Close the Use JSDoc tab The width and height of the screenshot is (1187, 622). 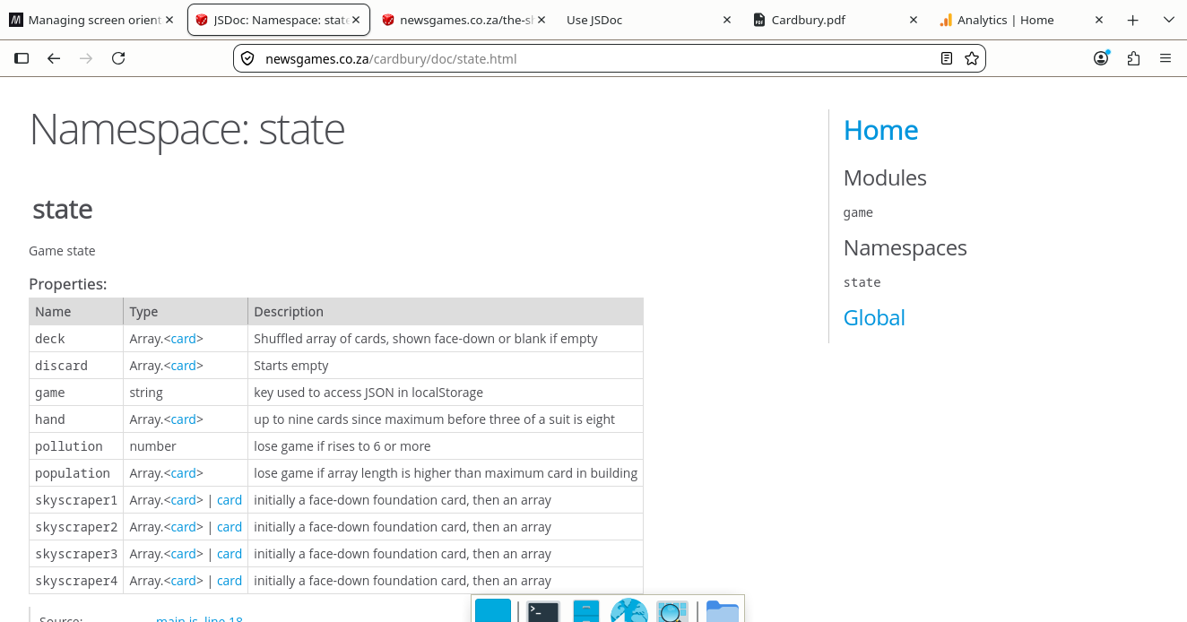[727, 20]
